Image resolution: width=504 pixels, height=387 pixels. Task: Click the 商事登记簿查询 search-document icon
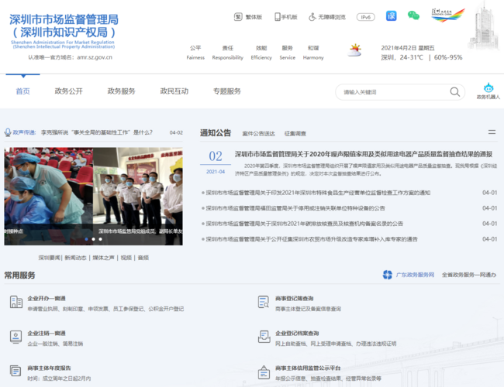coord(264,302)
